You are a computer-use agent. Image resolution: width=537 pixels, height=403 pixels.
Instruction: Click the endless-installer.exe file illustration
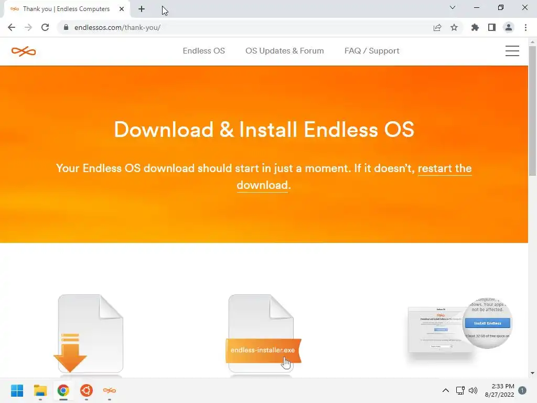[263, 333]
